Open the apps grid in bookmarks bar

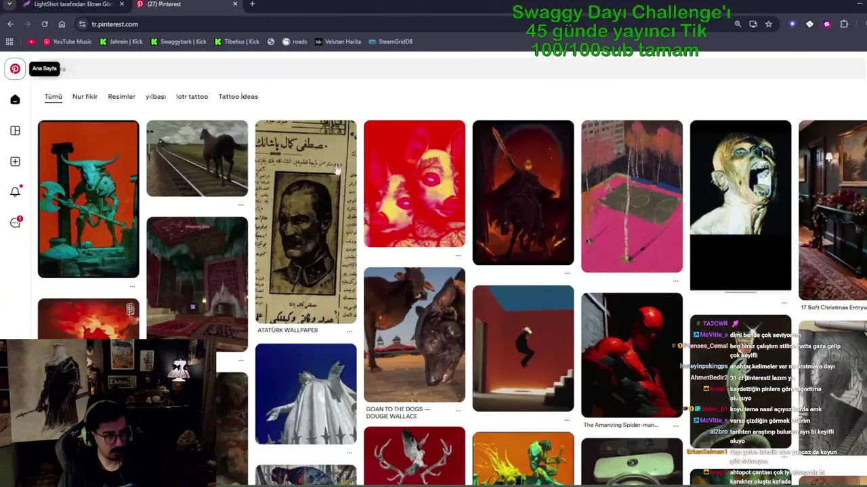click(9, 41)
